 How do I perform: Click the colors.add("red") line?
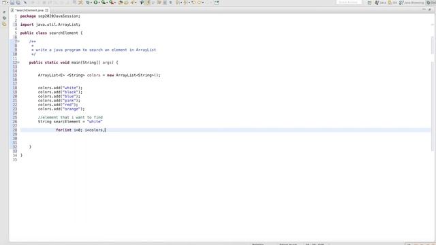58,105
